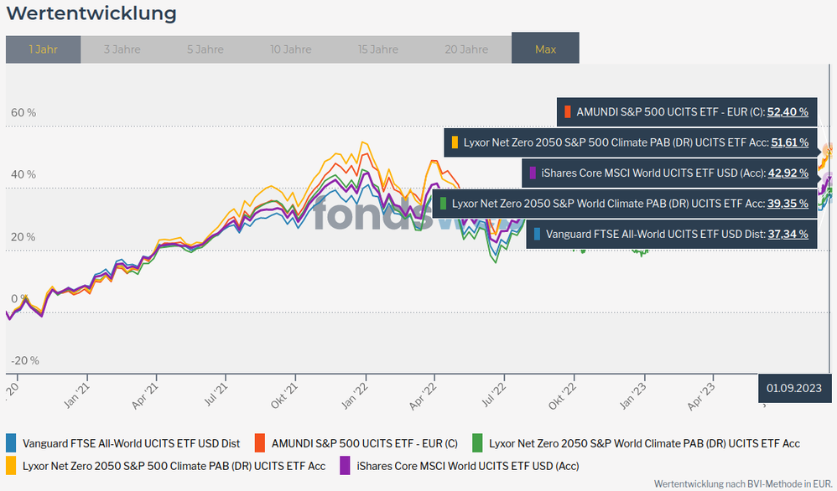
Task: Open the 15 Jahre time range
Action: (x=378, y=49)
